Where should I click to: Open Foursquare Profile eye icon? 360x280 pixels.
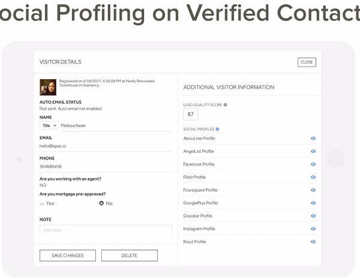click(313, 190)
